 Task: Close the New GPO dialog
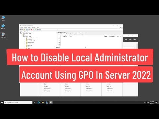pos(85,47)
